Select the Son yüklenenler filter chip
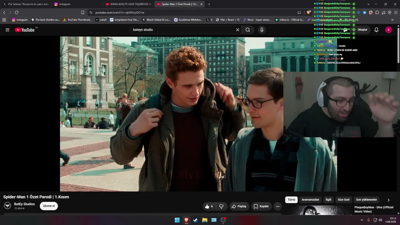The width and height of the screenshot is (400, 225). (366, 200)
